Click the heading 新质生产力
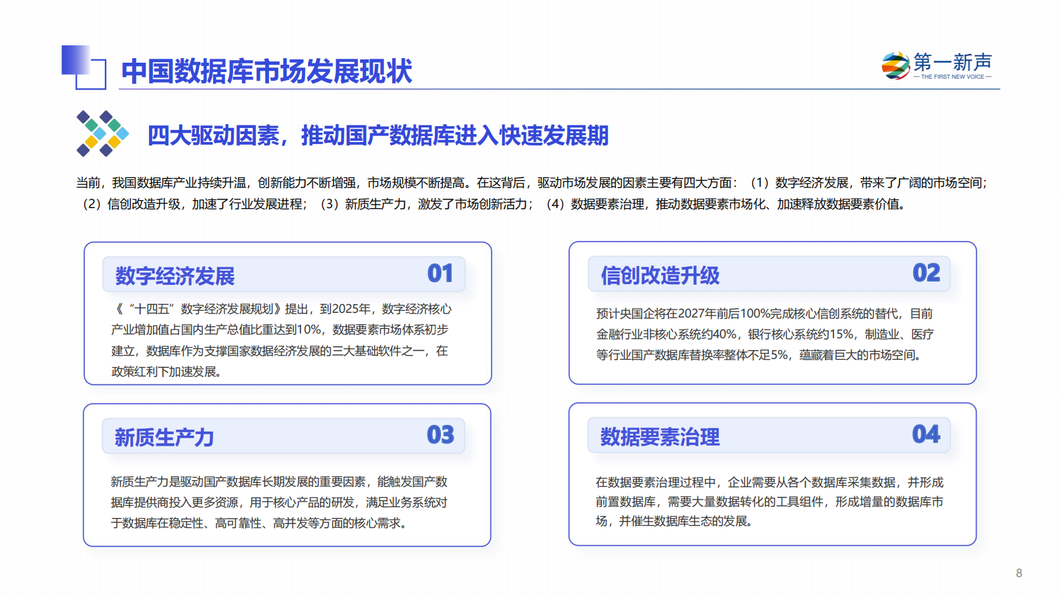 (164, 437)
